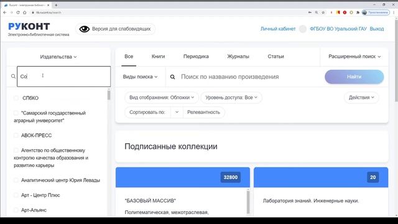Open Вид отображения: Обложки dropdown

162,98
